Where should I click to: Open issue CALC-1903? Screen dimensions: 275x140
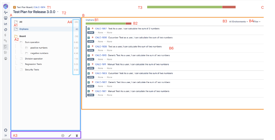click(101, 73)
